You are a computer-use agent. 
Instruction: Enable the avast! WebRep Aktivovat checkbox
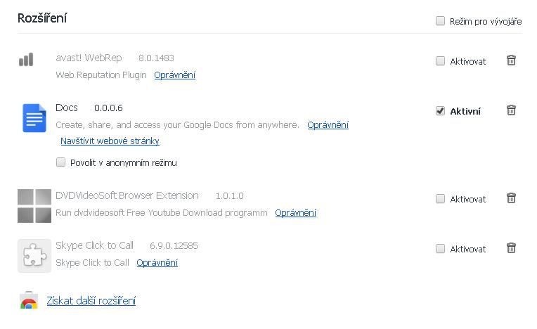pyautogui.click(x=440, y=61)
